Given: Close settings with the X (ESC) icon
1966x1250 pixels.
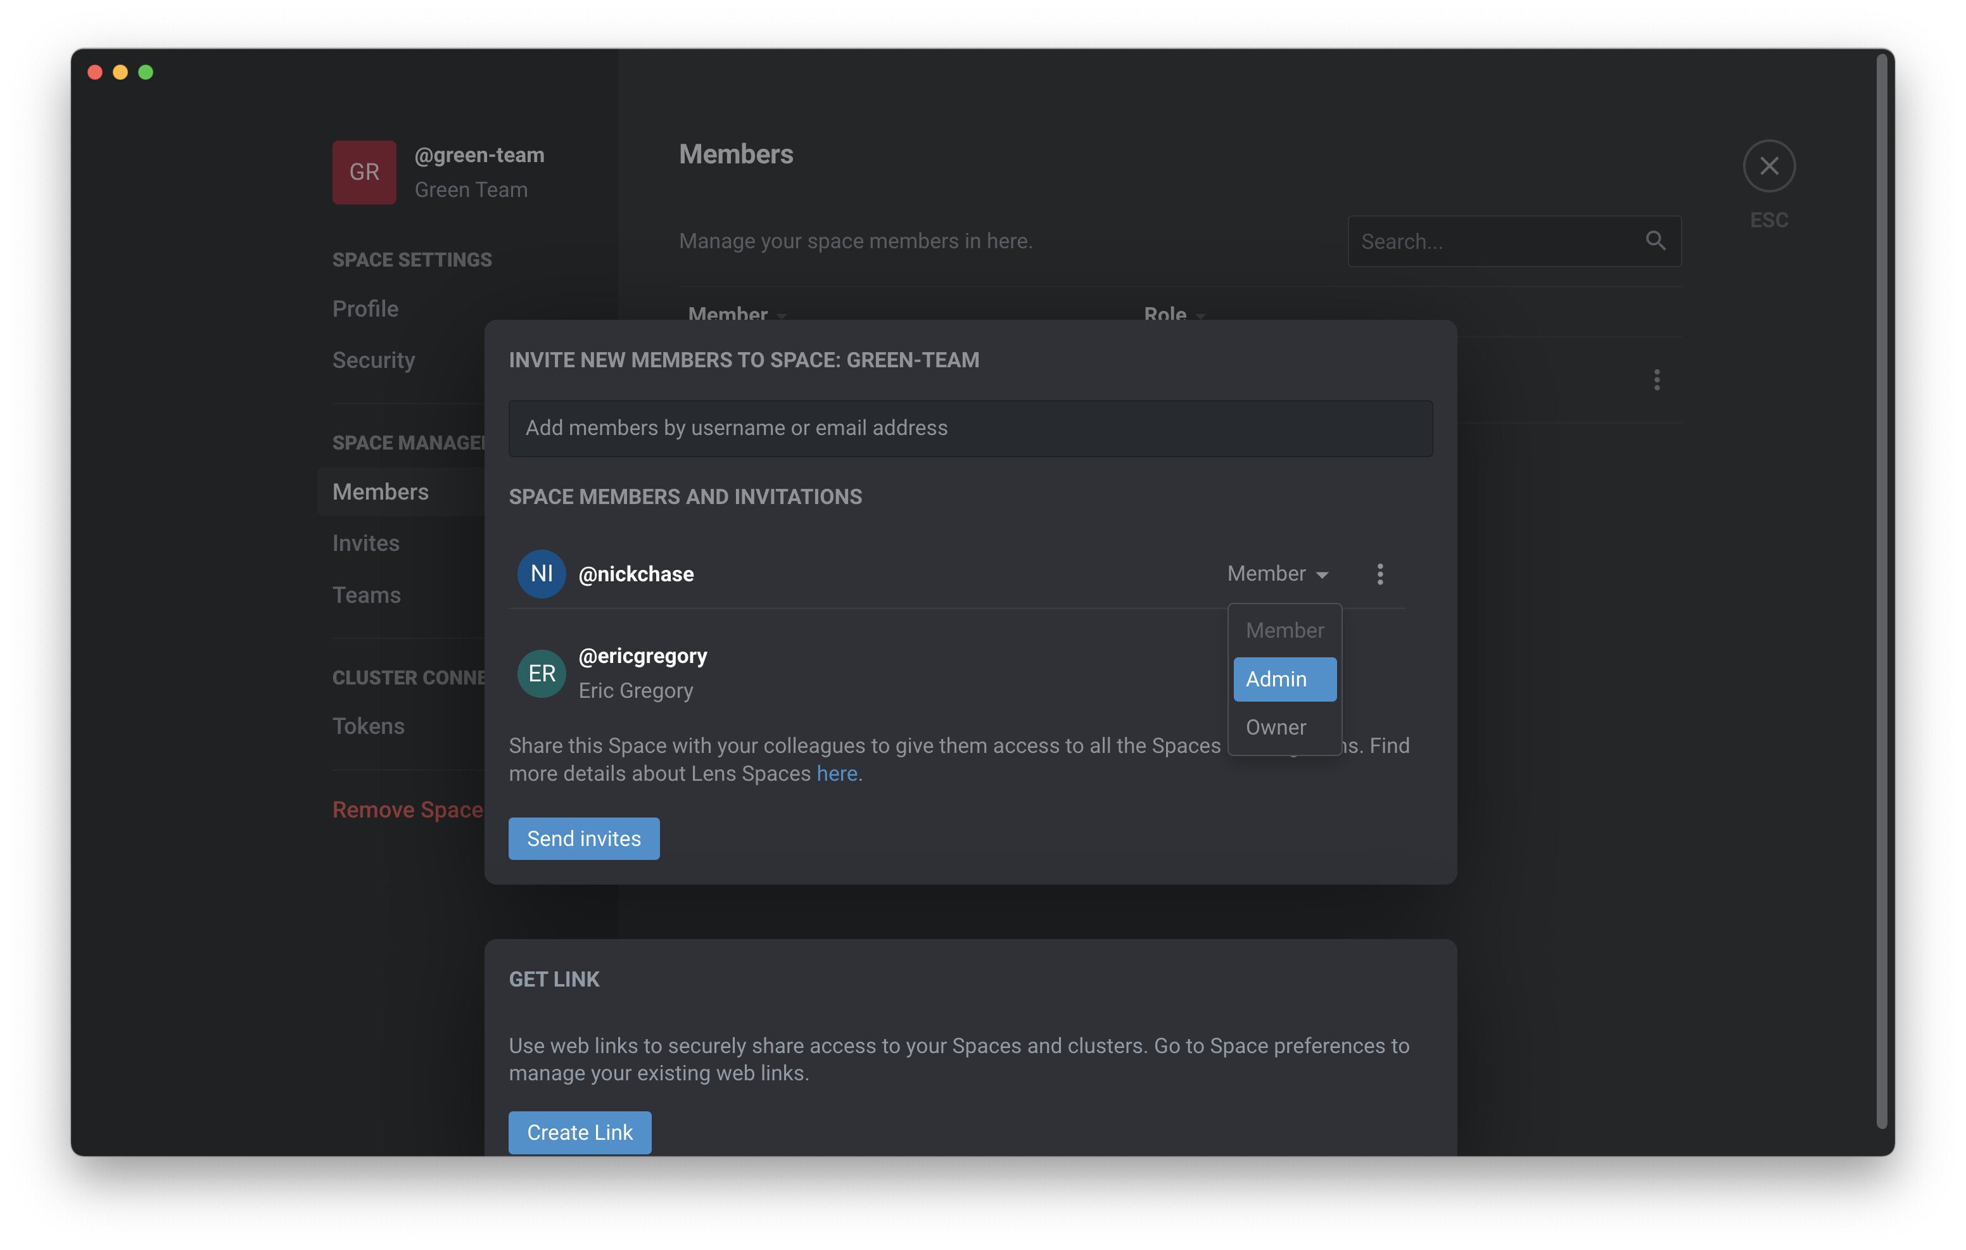Looking at the screenshot, I should 1768,167.
